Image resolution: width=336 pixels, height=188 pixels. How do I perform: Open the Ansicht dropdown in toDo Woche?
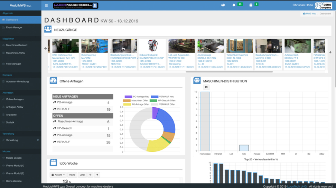58,175
